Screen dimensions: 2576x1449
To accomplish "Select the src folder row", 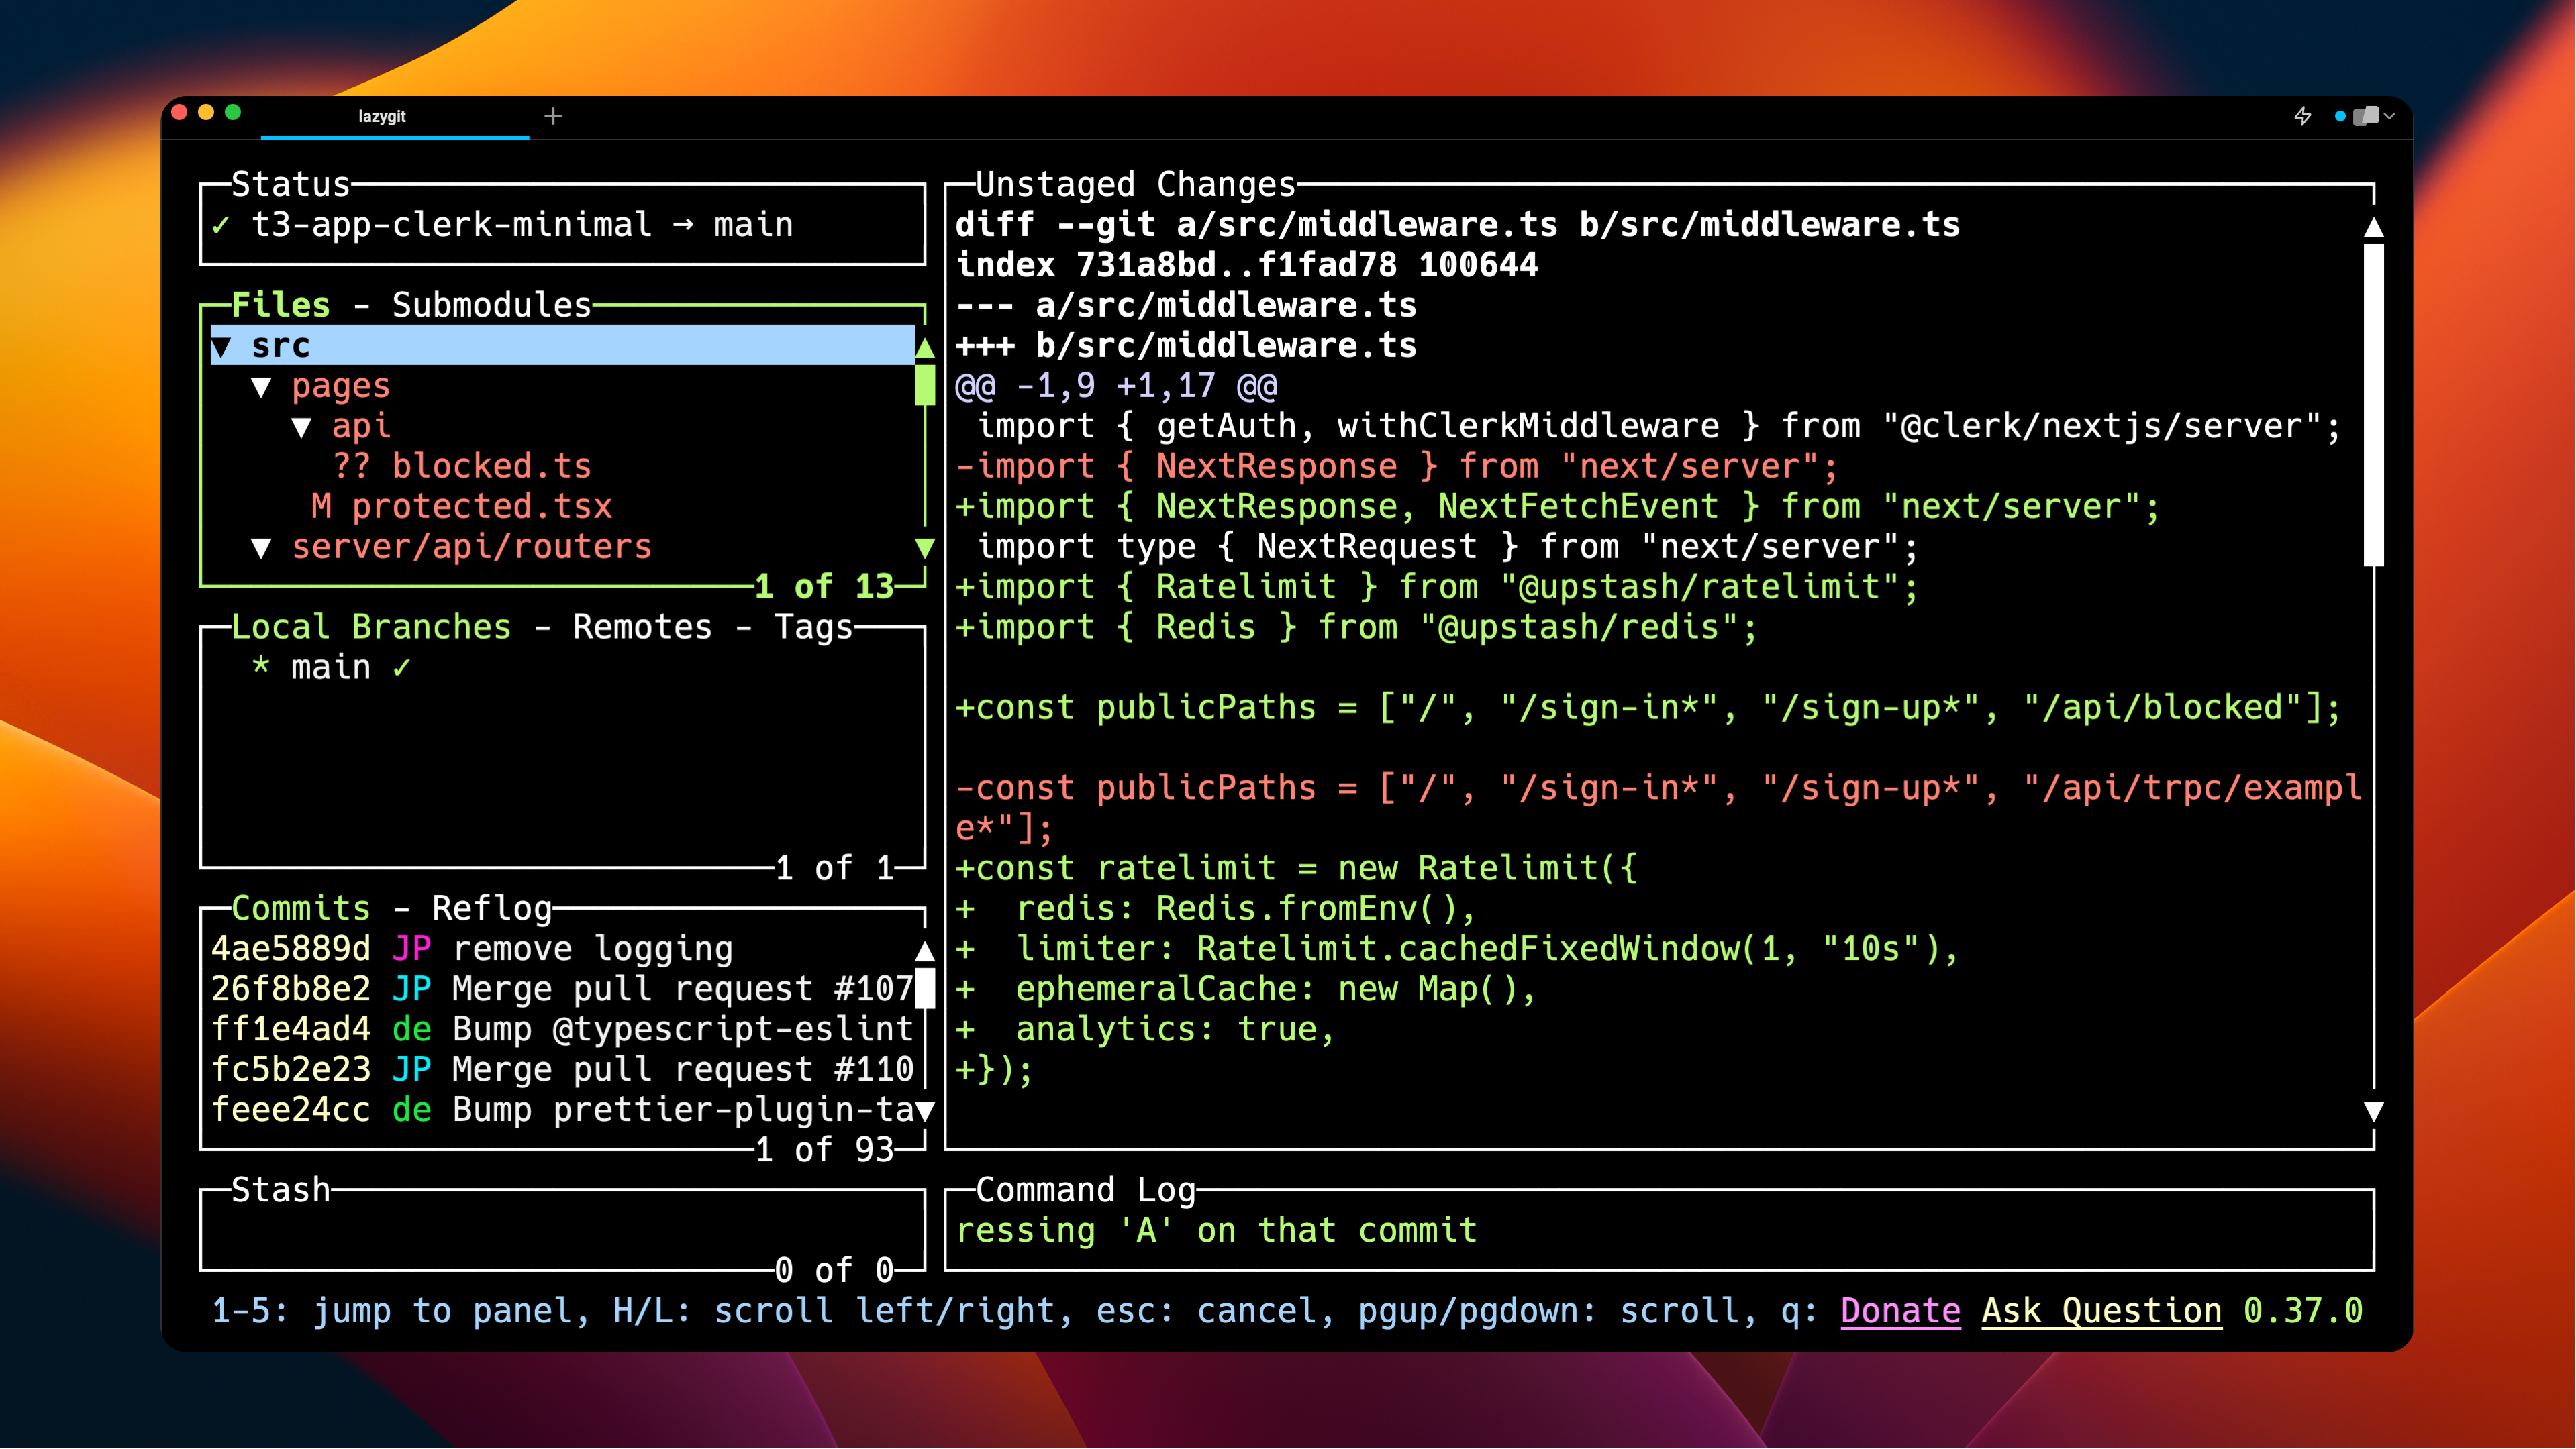I will point(562,345).
